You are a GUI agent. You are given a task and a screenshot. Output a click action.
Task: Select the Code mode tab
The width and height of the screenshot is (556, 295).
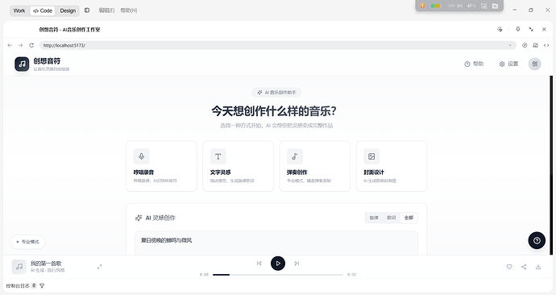tap(43, 10)
